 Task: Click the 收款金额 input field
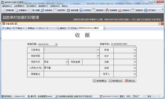tap(91, 62)
